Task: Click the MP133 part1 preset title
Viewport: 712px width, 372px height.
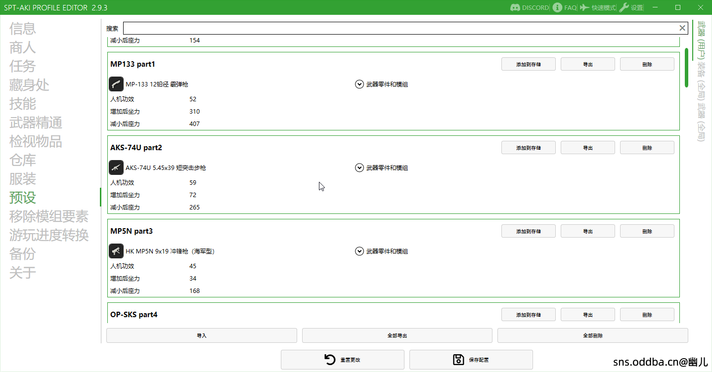Action: (133, 64)
